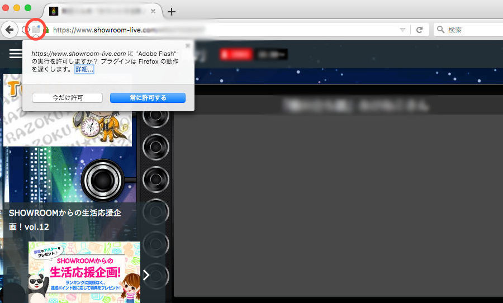Image resolution: width=503 pixels, height=303 pixels.
Task: Open the 生活応援企画 panda banner image
Action: pos(84,272)
